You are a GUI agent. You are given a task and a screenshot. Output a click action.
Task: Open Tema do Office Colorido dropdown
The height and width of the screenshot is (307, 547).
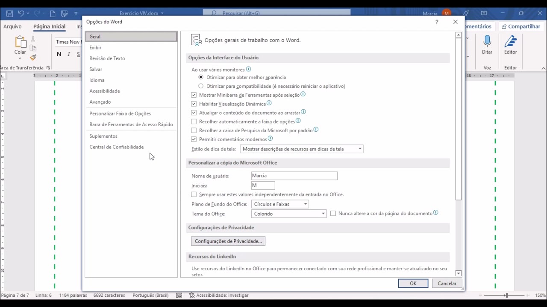click(x=289, y=214)
